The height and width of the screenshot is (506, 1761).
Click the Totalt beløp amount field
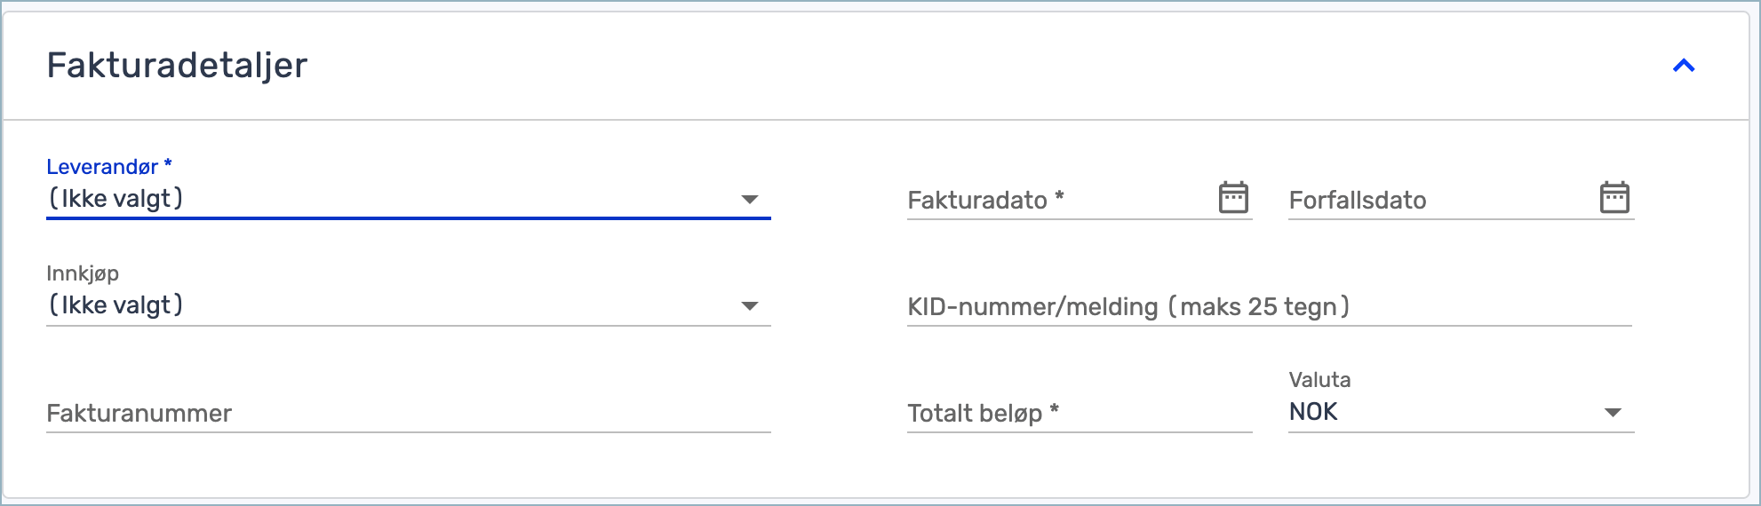click(1080, 413)
